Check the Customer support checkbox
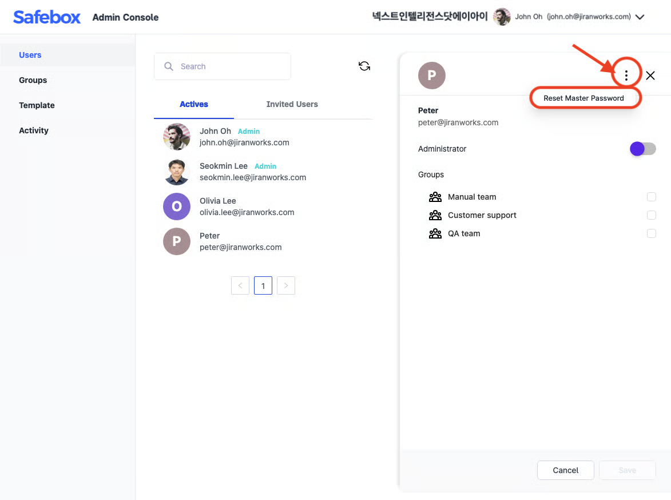 pyautogui.click(x=651, y=215)
